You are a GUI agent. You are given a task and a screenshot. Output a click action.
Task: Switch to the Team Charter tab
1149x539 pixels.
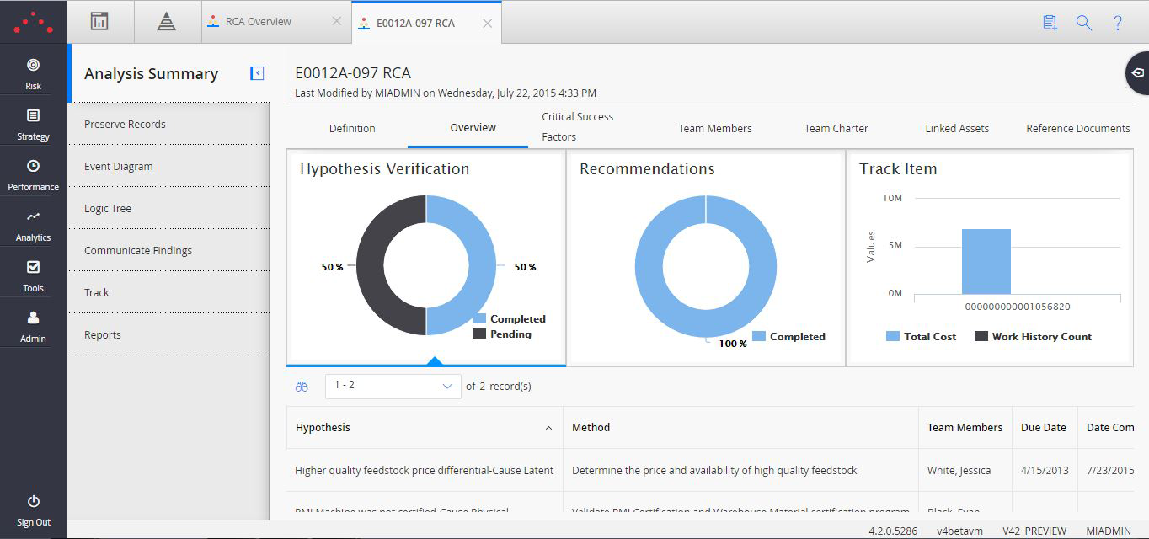tap(836, 128)
